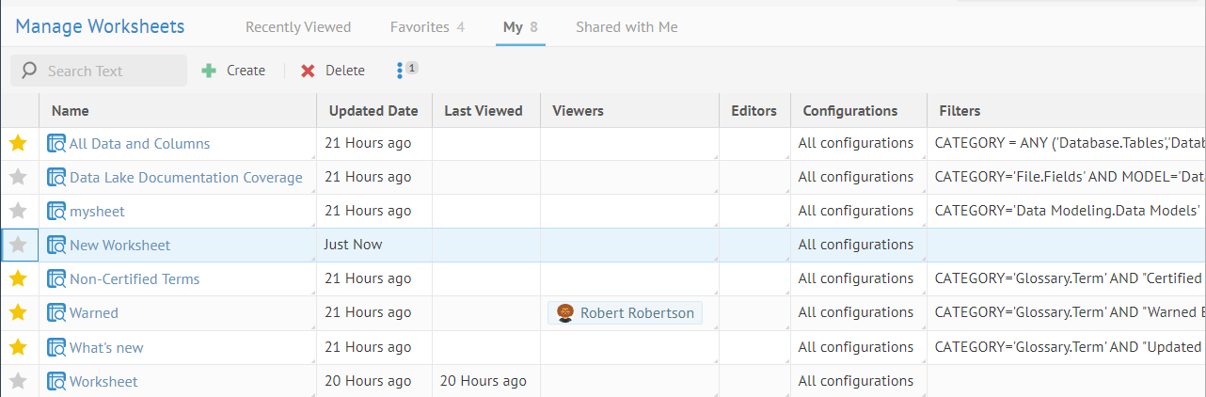Open the Worksheet link in last row
Image resolution: width=1206 pixels, height=397 pixels.
coord(103,382)
